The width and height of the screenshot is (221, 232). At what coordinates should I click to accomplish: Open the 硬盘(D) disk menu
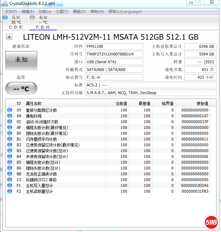[79, 12]
